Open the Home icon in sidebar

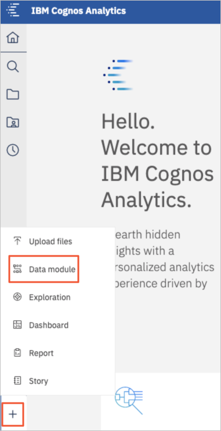[x=13, y=38]
